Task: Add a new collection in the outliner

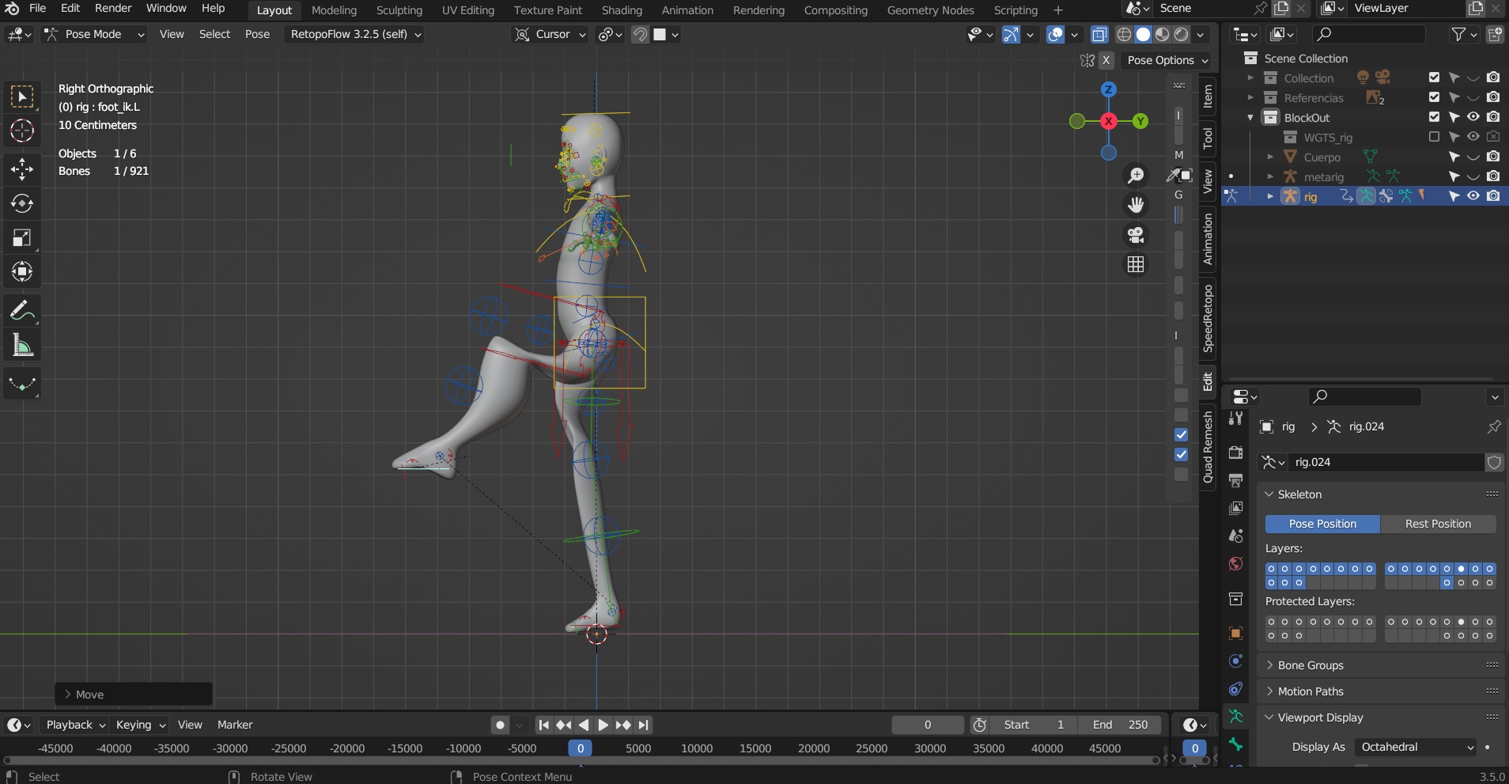Action: (x=1495, y=34)
